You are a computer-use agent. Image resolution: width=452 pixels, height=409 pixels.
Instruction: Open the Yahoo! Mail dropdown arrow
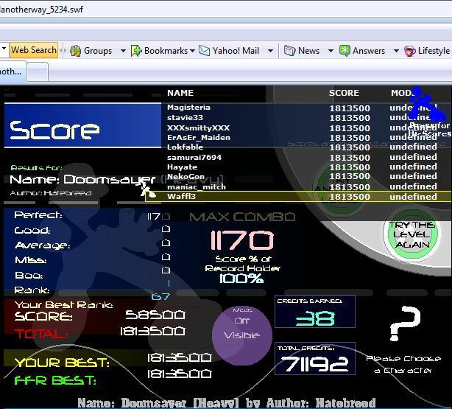[x=270, y=51]
